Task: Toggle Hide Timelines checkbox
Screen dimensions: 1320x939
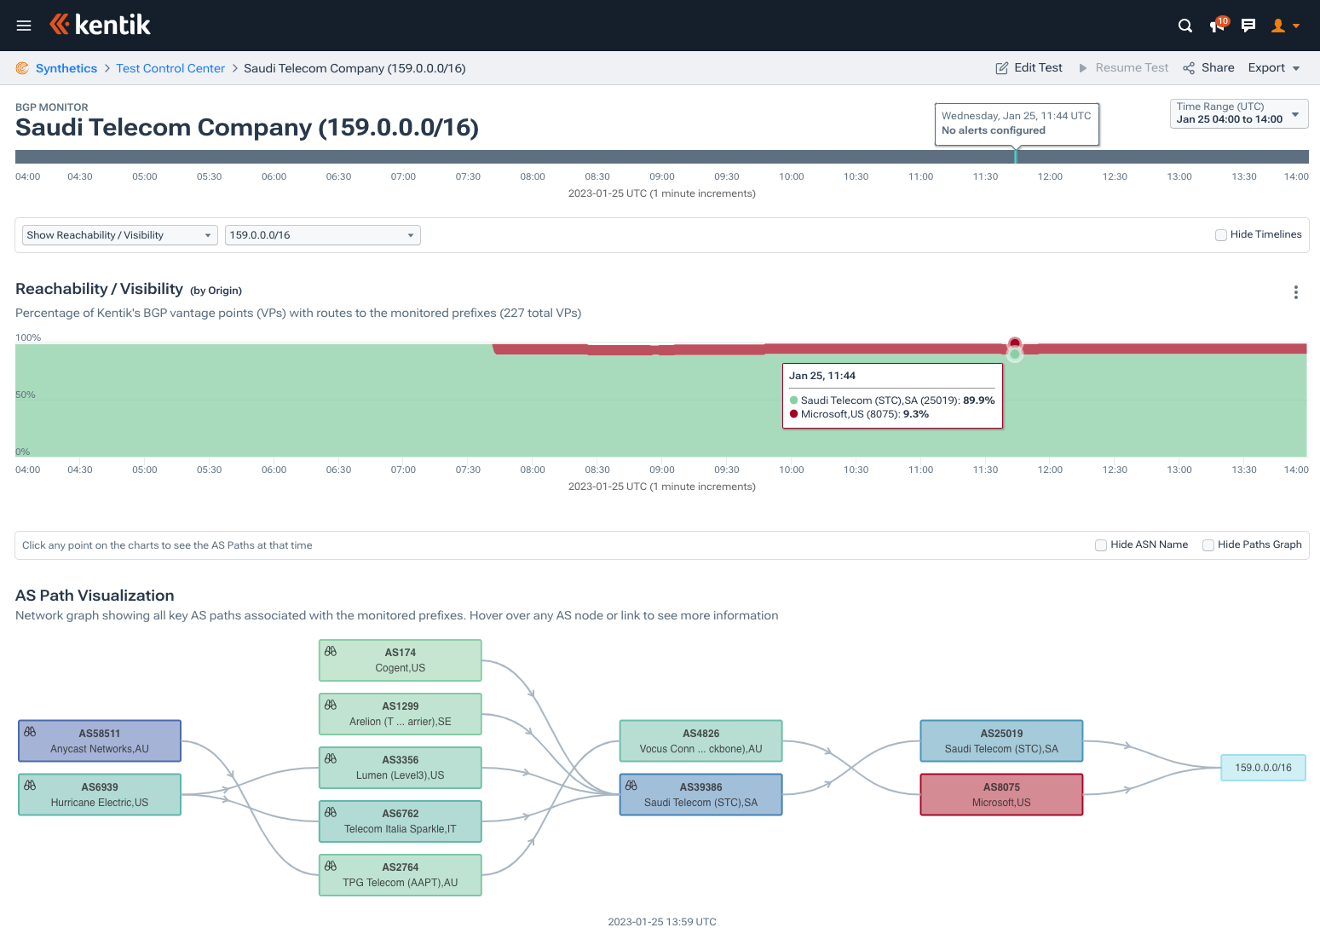Action: 1221,235
